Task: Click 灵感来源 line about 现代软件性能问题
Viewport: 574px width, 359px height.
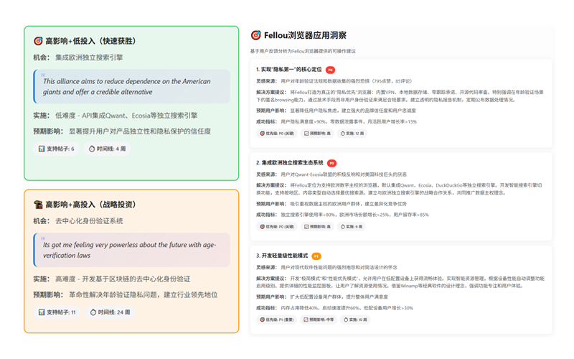Action: pos(326,268)
